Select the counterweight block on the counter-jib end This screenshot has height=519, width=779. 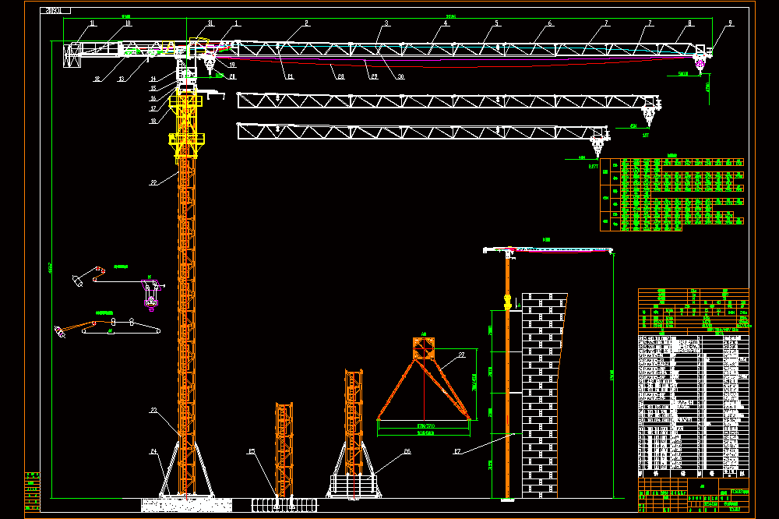[72, 55]
